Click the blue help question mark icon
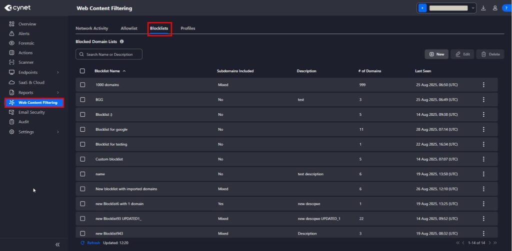The image size is (512, 251). pos(506,8)
